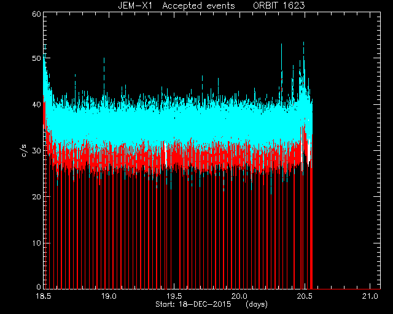The height and width of the screenshot is (314, 393).
Task: Click the x-axis tick label 20.0
Action: [x=239, y=296]
